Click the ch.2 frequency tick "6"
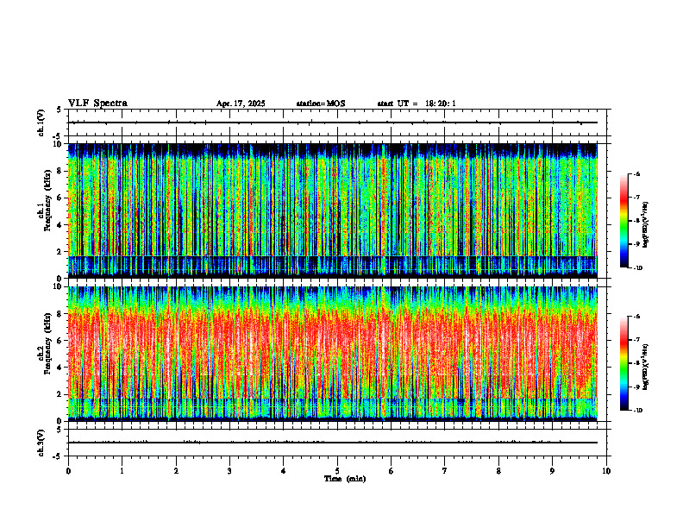Image resolution: width=683 pixels, height=528 pixels. [60, 341]
